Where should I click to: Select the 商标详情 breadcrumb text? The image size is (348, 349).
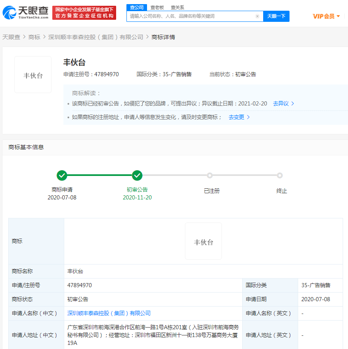pyautogui.click(x=163, y=37)
